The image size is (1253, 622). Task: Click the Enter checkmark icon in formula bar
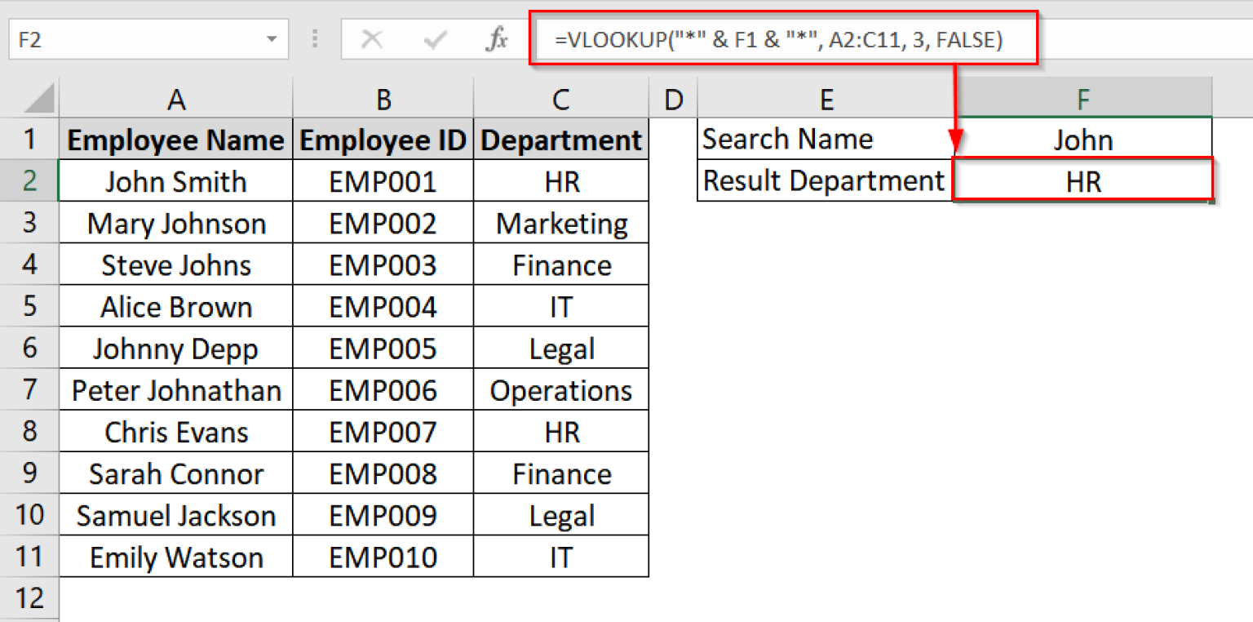(436, 38)
